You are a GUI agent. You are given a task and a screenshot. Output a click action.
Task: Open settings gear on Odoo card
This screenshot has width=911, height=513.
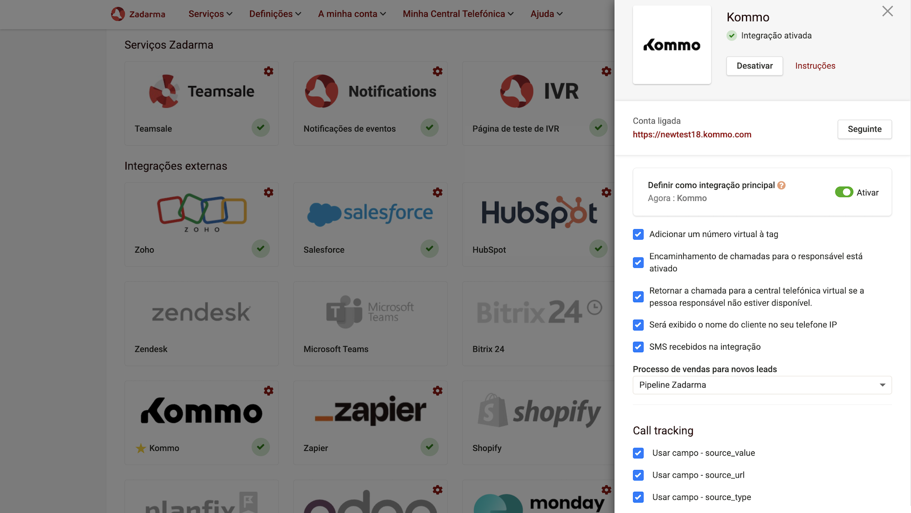pos(438,490)
